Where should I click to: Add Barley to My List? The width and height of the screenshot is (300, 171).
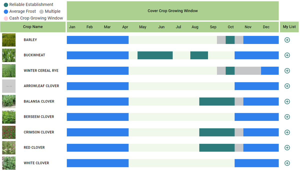click(x=287, y=40)
